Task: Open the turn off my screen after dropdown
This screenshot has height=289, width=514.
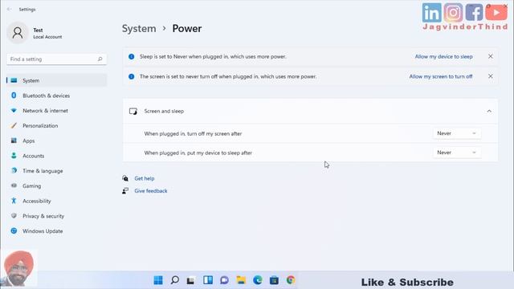Action: [x=457, y=133]
